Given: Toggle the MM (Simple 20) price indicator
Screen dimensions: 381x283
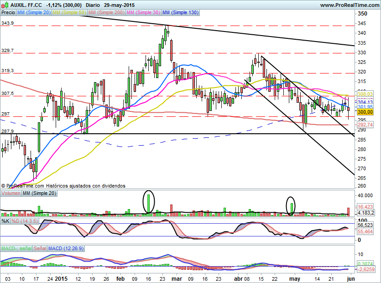Looking at the screenshot, I should 34,13.
